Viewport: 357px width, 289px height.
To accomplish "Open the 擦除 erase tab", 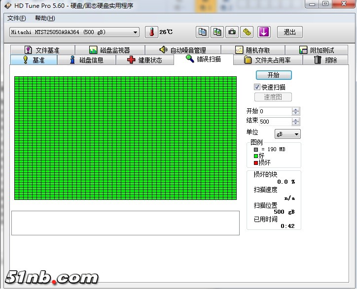I will [326, 60].
